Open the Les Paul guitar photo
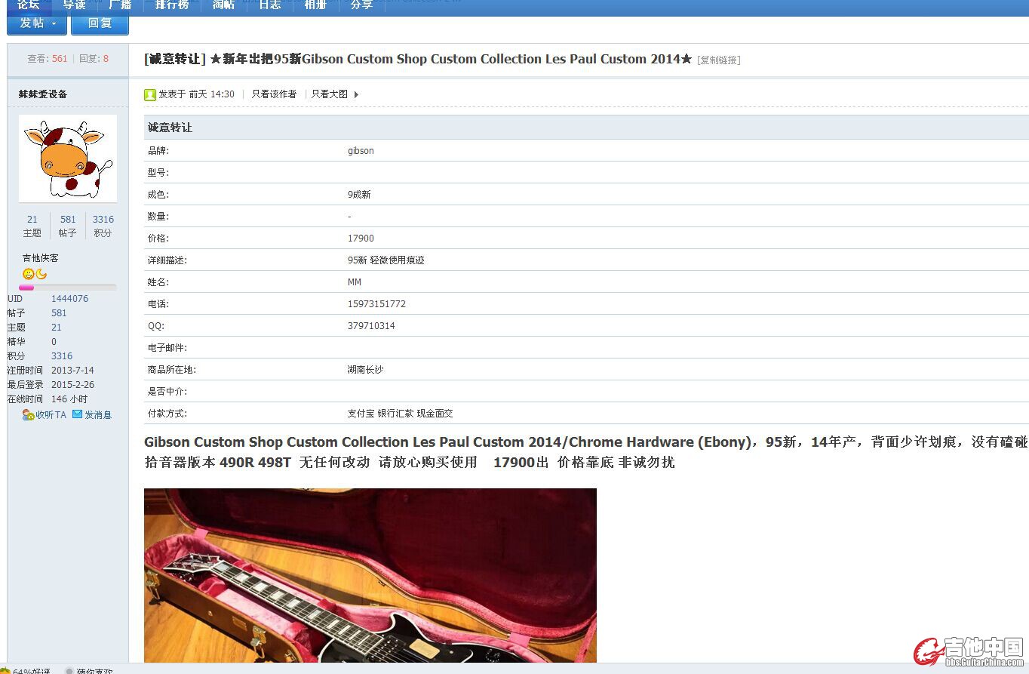Image resolution: width=1029 pixels, height=674 pixels. (370, 575)
